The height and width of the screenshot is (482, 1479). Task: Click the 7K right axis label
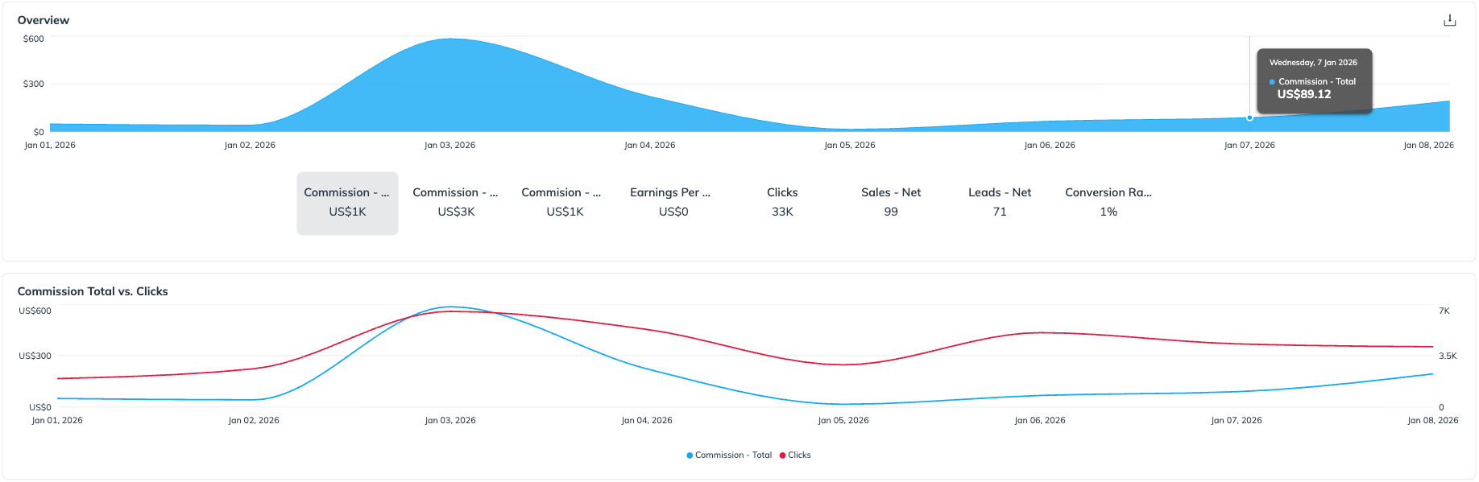click(1444, 311)
